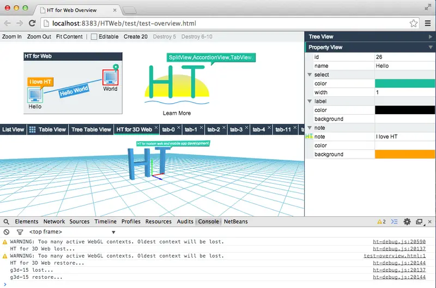Switch to the List View tab

pyautogui.click(x=13, y=129)
